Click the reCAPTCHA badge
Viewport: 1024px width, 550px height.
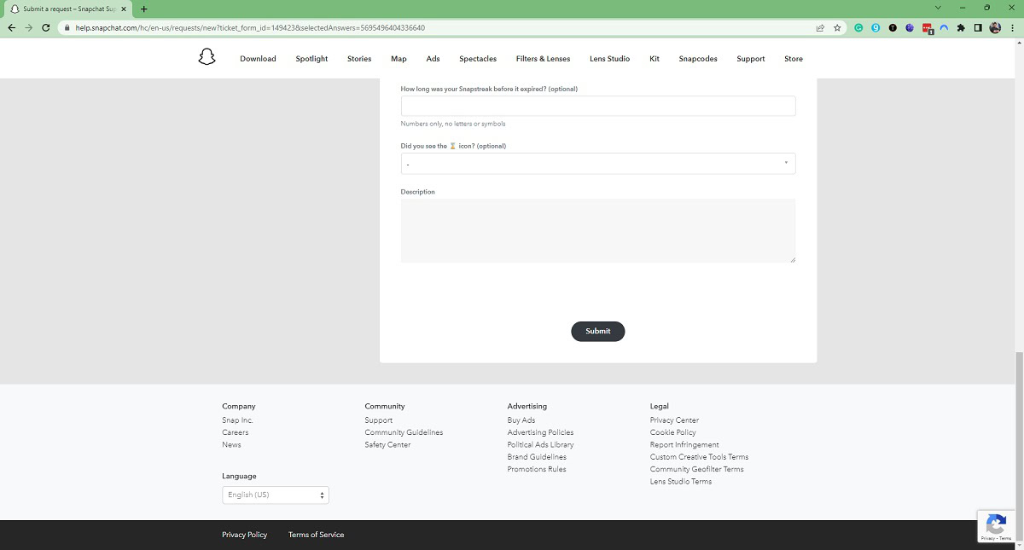[995, 526]
